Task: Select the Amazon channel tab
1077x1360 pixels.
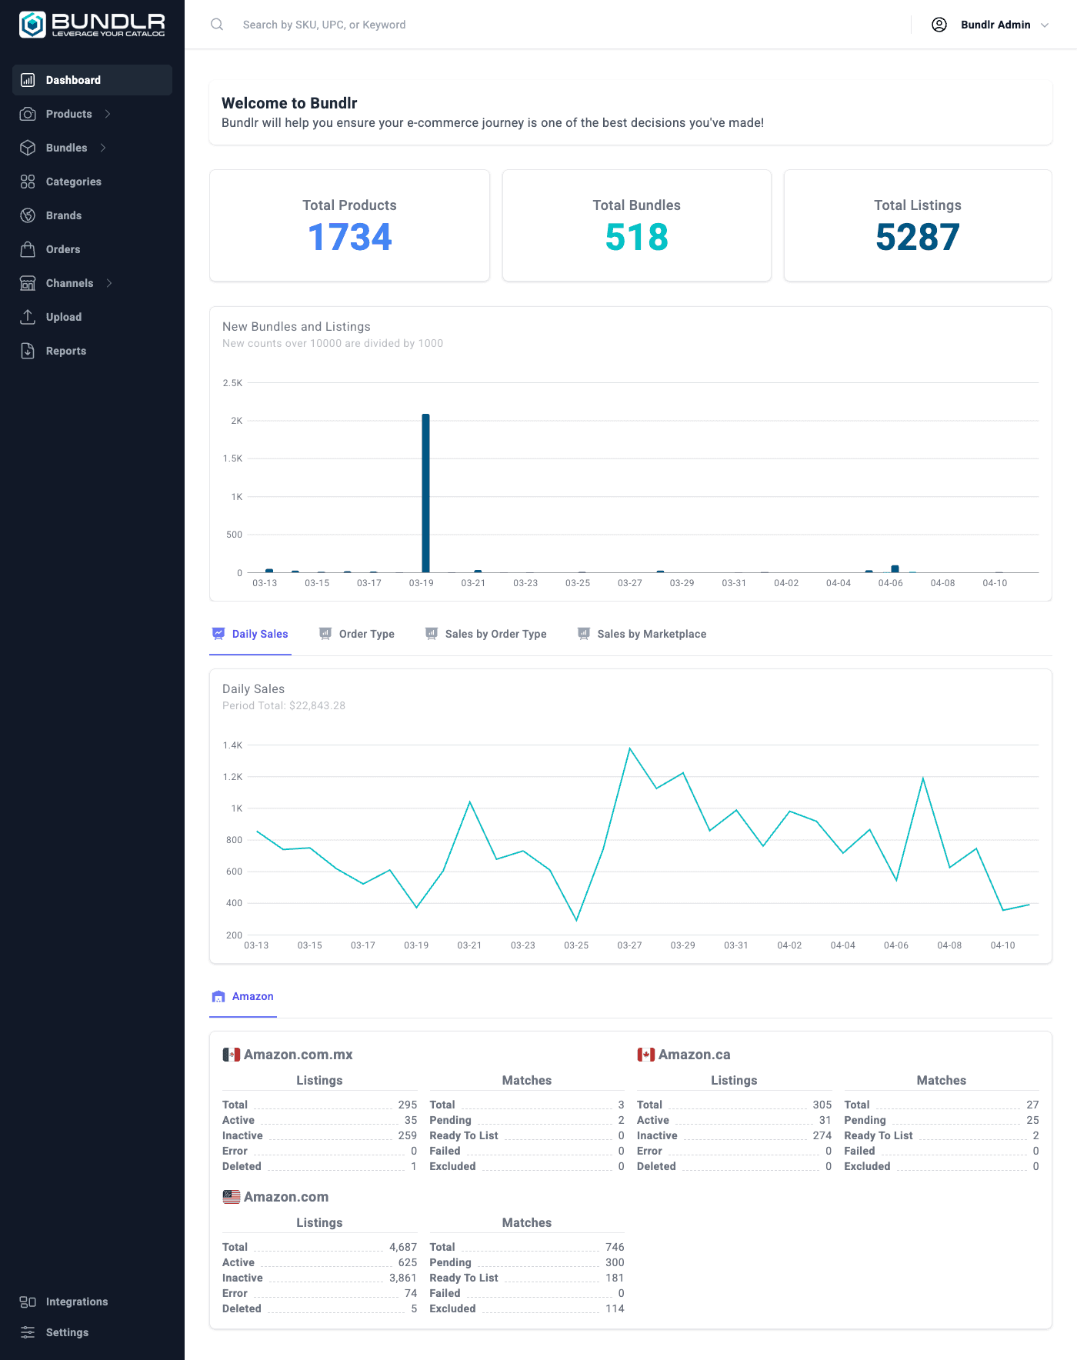Action: coord(243,996)
